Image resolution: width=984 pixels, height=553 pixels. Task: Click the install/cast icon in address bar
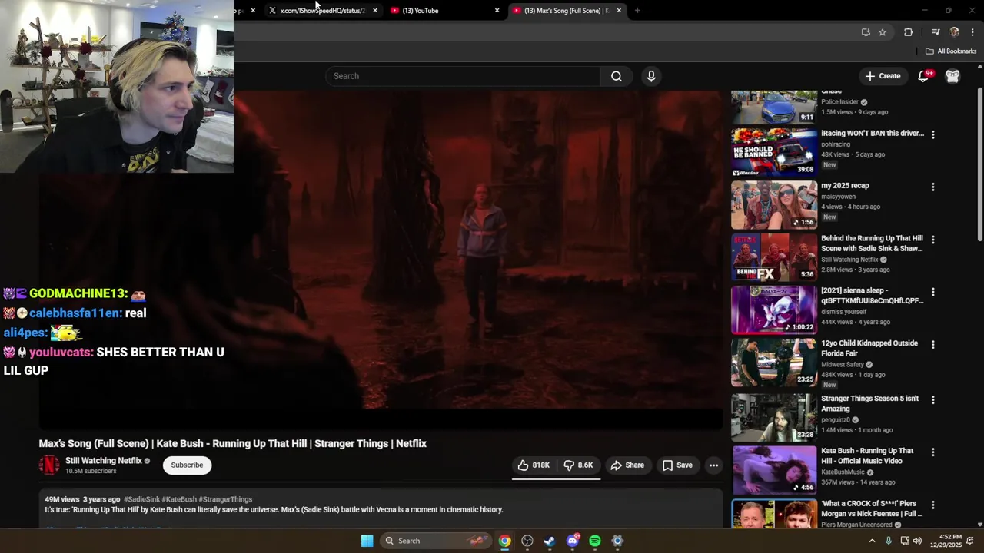866,32
